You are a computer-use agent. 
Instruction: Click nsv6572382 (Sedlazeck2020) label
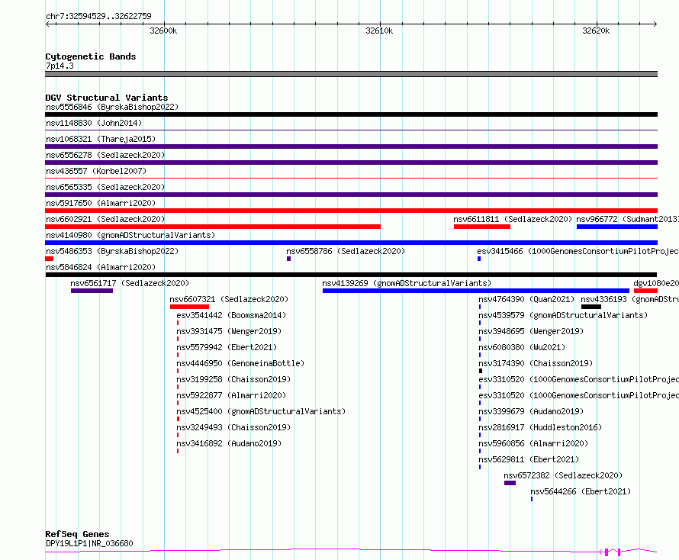[563, 475]
